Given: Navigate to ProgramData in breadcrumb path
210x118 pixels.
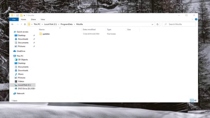Looking at the screenshot, I should tap(66, 24).
